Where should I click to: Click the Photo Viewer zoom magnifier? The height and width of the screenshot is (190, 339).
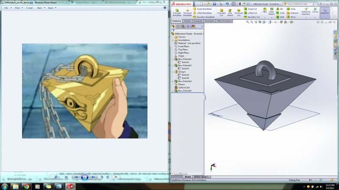coord(57,177)
